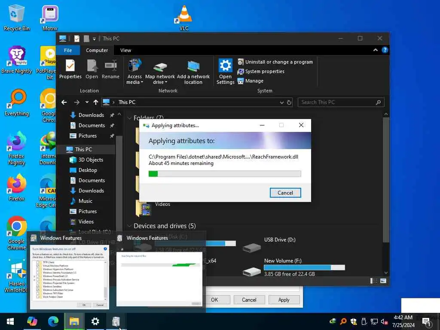Select Videos in navigation pane
Viewport: 440px width, 330px height.
click(x=86, y=222)
